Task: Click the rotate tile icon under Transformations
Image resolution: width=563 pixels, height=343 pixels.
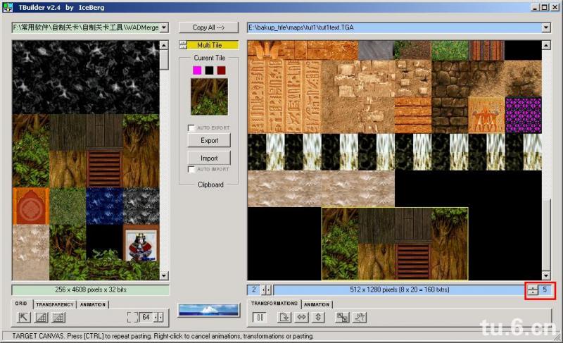Action: click(x=284, y=318)
